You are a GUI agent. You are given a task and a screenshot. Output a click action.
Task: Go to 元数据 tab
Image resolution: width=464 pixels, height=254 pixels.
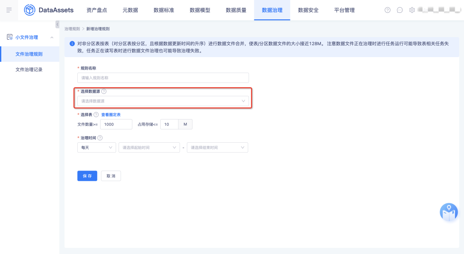click(x=130, y=10)
